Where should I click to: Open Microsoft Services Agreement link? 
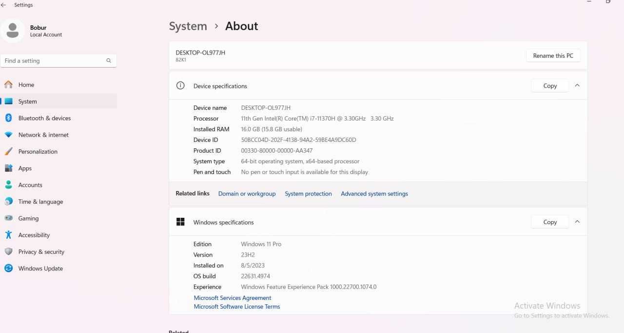click(233, 298)
